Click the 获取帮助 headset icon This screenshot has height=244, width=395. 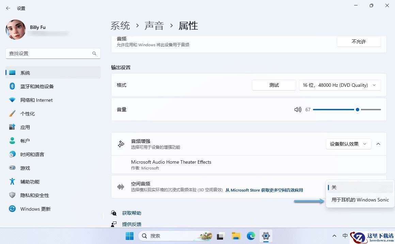point(114,213)
